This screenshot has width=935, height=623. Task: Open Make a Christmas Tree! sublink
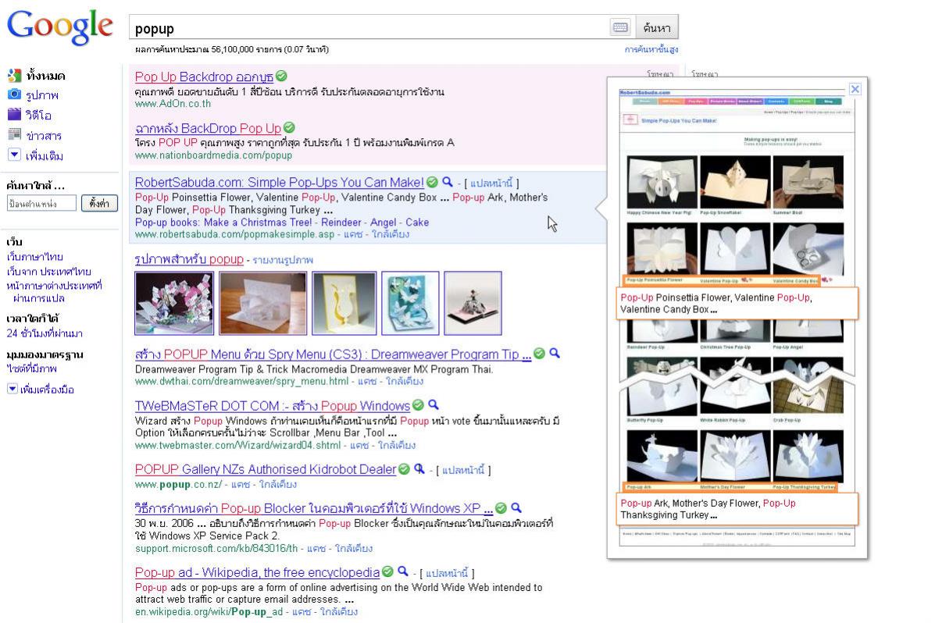tap(258, 222)
